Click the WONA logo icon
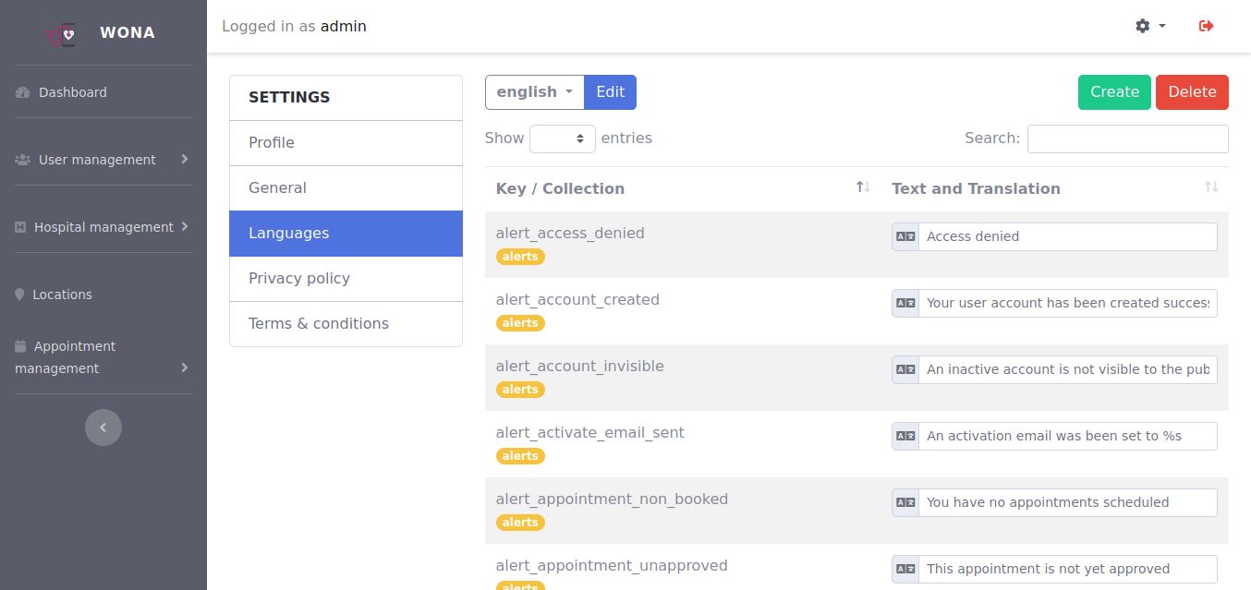 point(62,33)
